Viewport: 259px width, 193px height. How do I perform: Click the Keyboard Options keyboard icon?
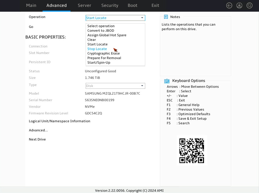pyautogui.click(x=167, y=81)
